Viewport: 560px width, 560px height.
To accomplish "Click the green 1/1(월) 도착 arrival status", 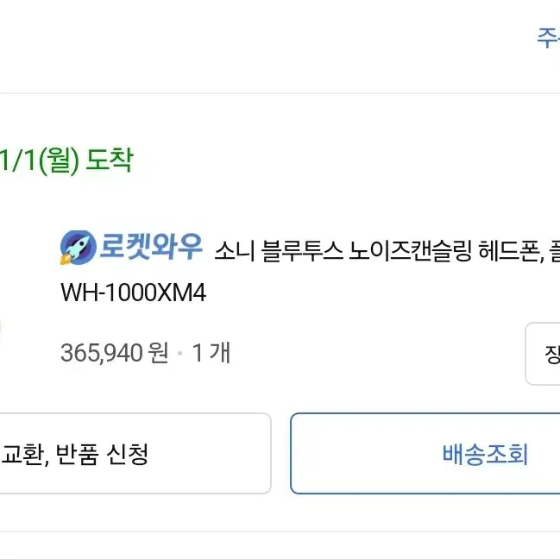I will point(66,160).
